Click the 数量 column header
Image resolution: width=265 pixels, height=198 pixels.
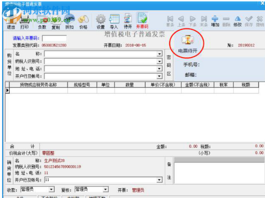[x=130, y=85]
